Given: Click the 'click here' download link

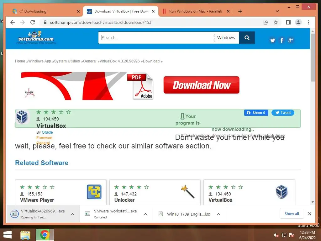Looking at the screenshot, I should point(275,136).
